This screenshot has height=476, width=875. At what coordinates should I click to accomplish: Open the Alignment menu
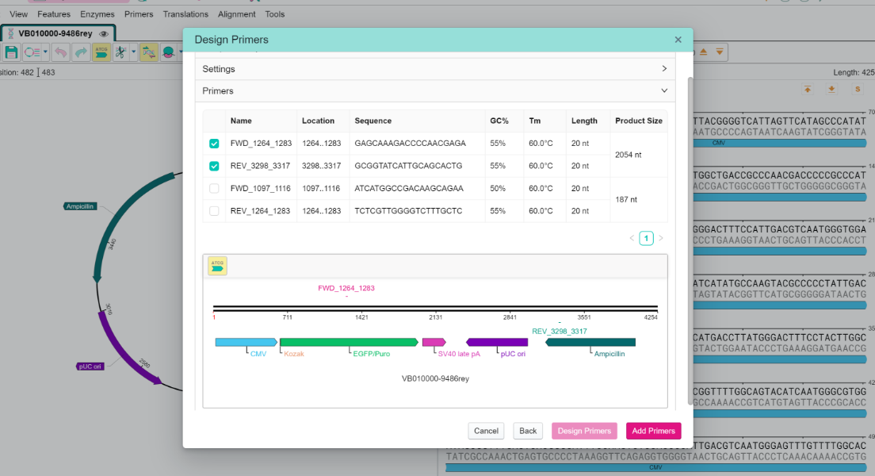237,14
